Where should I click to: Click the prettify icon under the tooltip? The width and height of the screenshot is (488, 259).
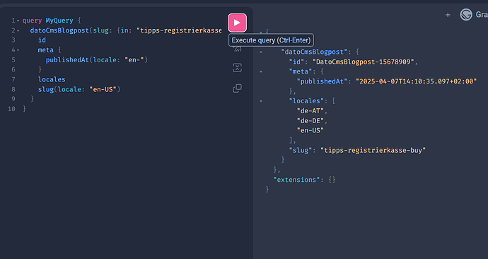(x=237, y=49)
